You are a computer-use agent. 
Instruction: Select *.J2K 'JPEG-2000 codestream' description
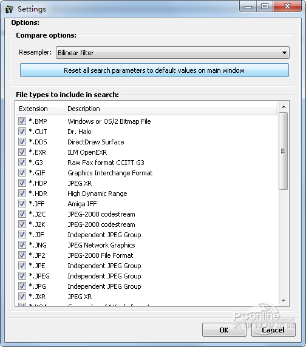point(101,224)
